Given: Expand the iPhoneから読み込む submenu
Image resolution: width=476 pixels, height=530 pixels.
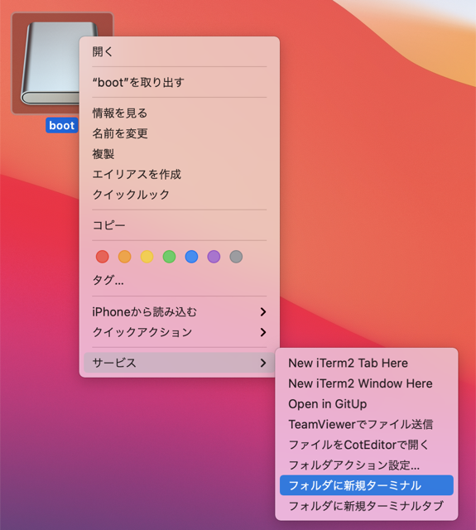Looking at the screenshot, I should (x=180, y=311).
